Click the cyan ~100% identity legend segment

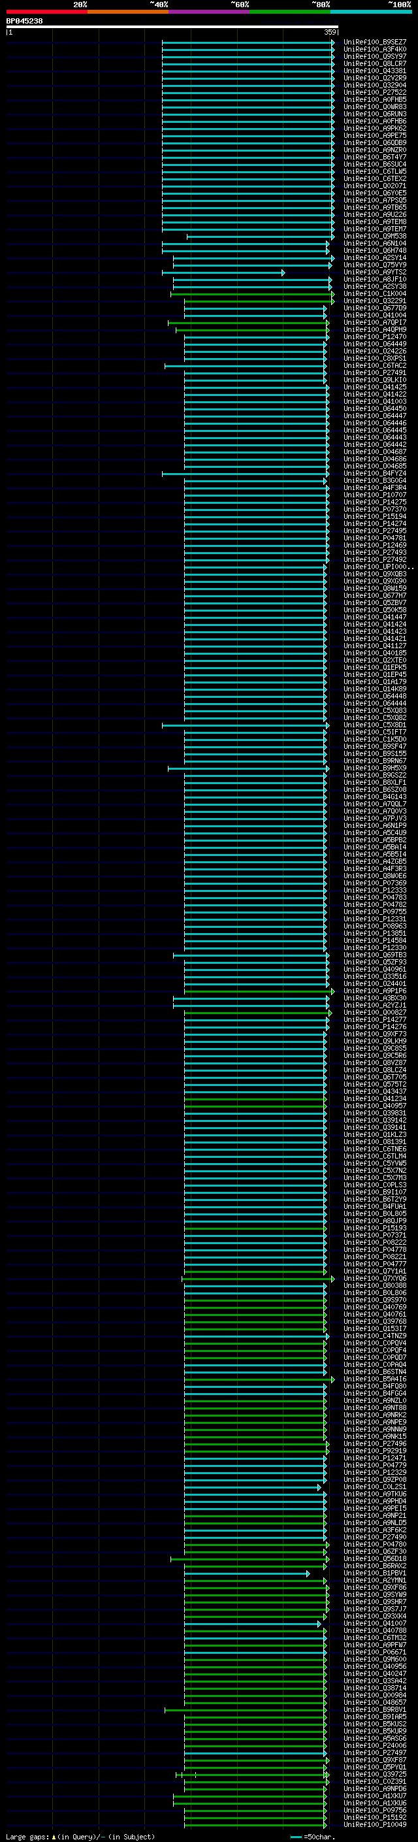[371, 12]
